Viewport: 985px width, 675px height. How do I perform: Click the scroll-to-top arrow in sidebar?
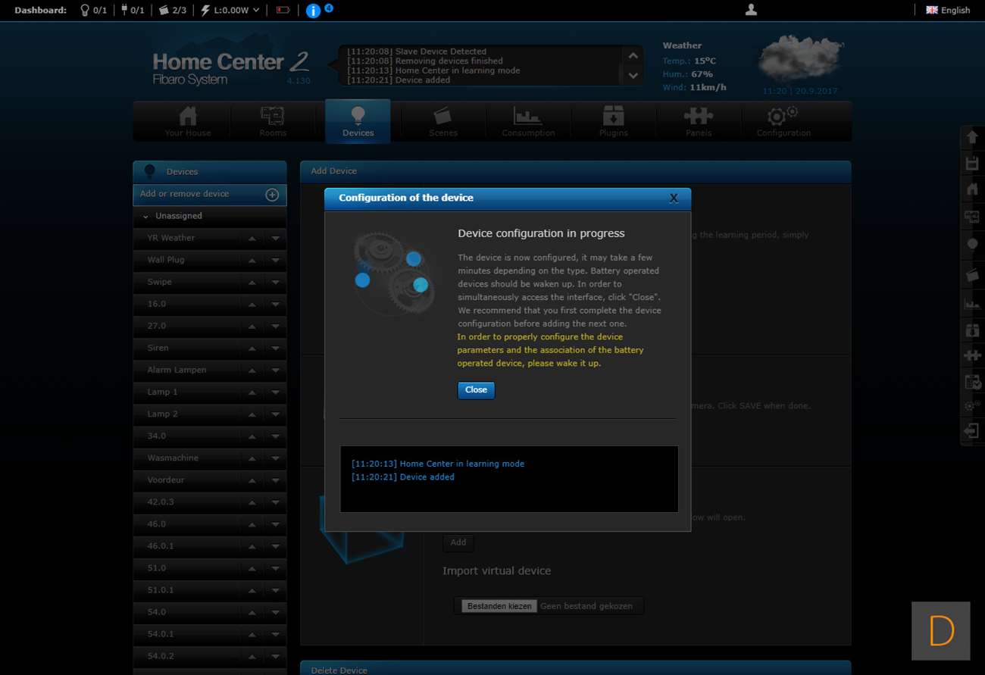click(x=971, y=138)
